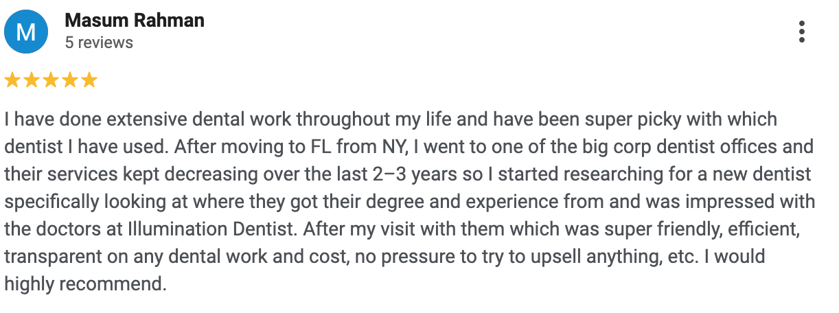Image resolution: width=839 pixels, height=313 pixels.
Task: Click the blue M profile avatar
Action: [26, 32]
